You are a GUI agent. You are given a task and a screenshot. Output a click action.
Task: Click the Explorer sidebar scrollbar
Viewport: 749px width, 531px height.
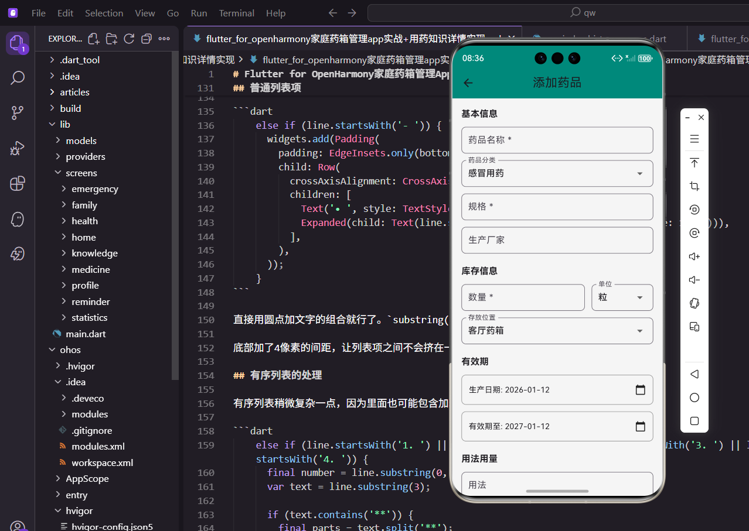click(x=175, y=215)
